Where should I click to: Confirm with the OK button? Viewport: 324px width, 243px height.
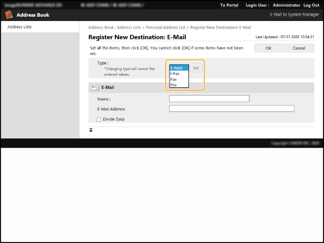268,48
